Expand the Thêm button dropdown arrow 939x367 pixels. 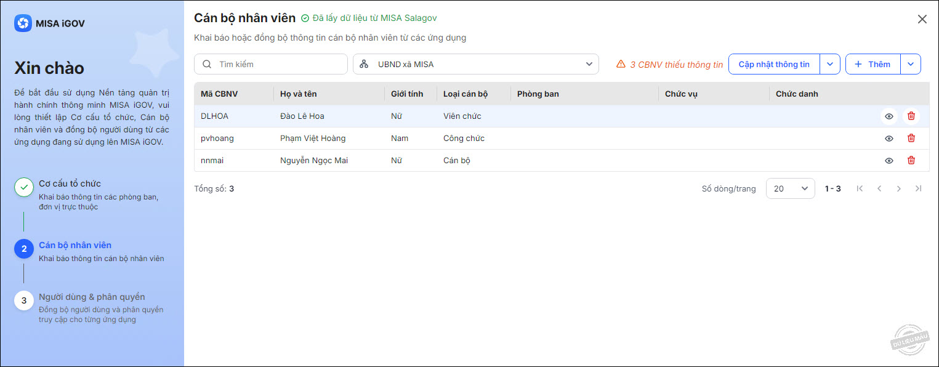[x=911, y=64]
